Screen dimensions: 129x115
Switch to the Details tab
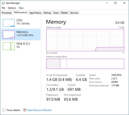(x=64, y=13)
